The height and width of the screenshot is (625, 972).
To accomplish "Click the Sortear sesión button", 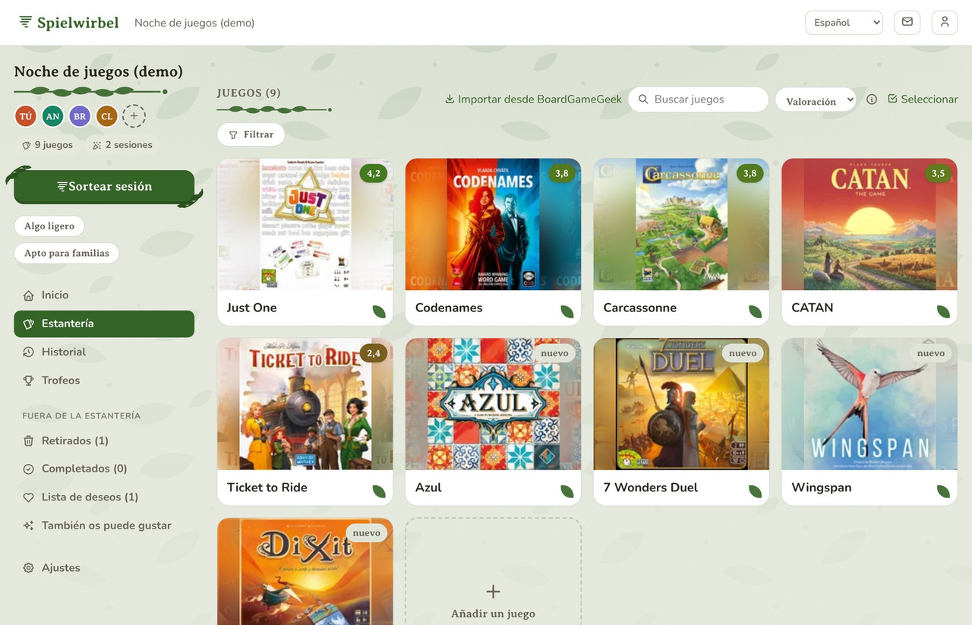I will pos(104,187).
